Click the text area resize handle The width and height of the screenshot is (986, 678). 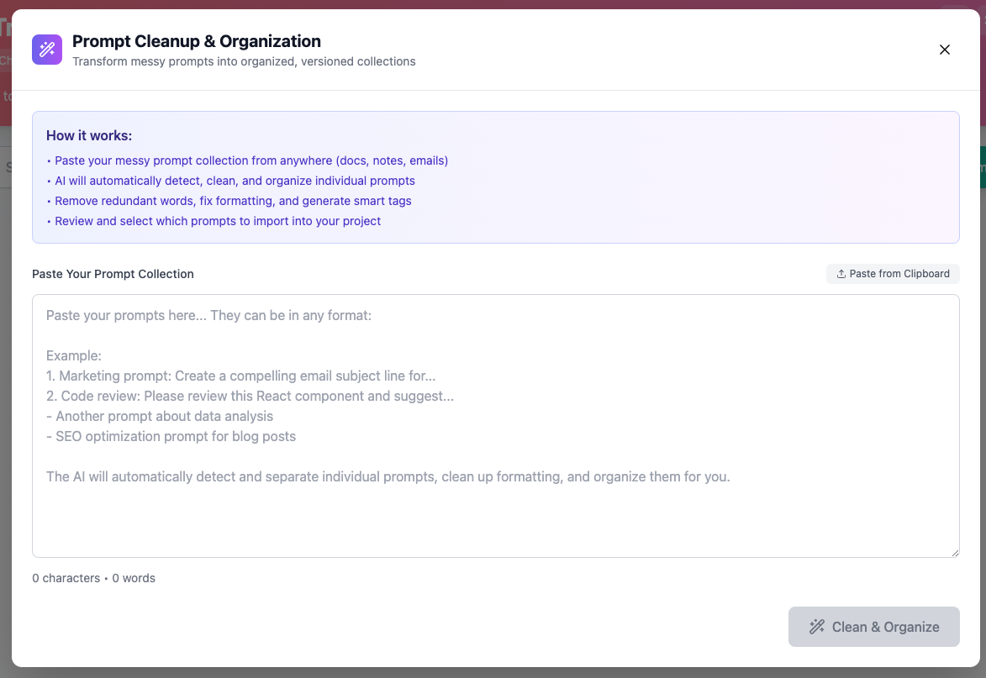pos(954,552)
